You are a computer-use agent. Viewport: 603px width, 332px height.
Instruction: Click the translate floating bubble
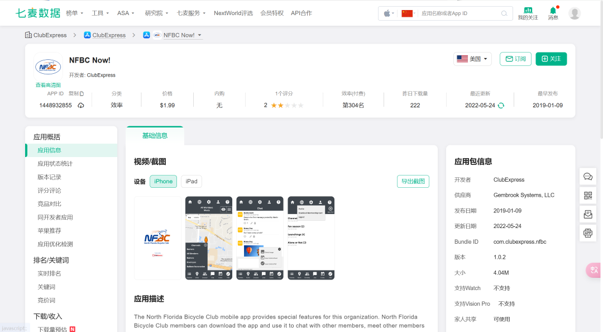tap(594, 270)
